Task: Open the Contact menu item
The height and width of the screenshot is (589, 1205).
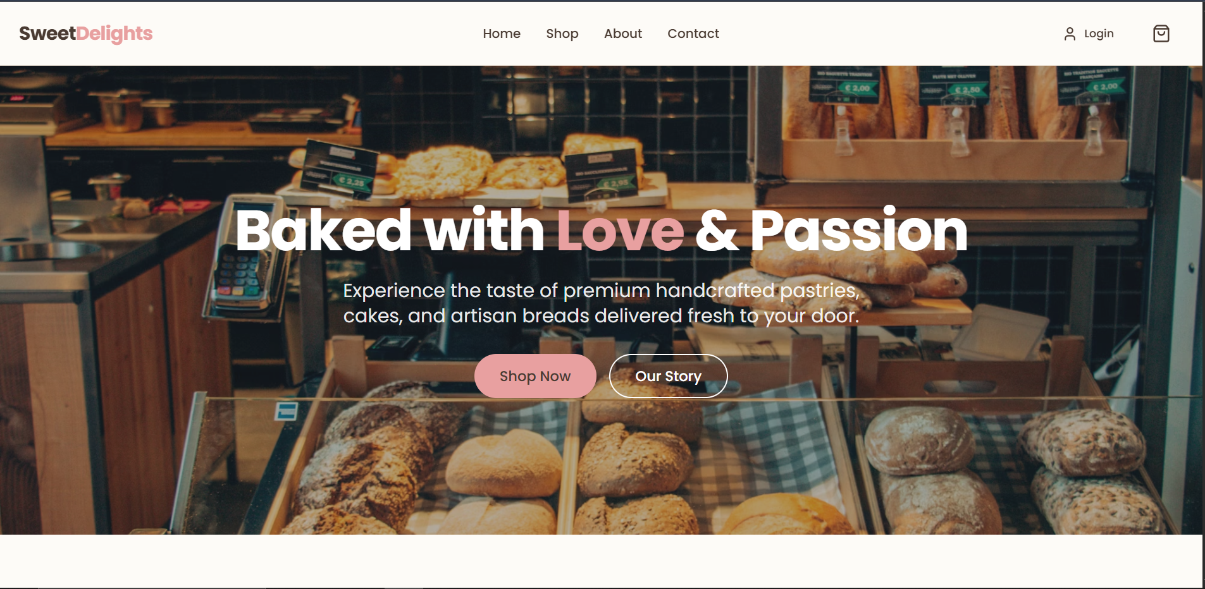Action: tap(693, 33)
